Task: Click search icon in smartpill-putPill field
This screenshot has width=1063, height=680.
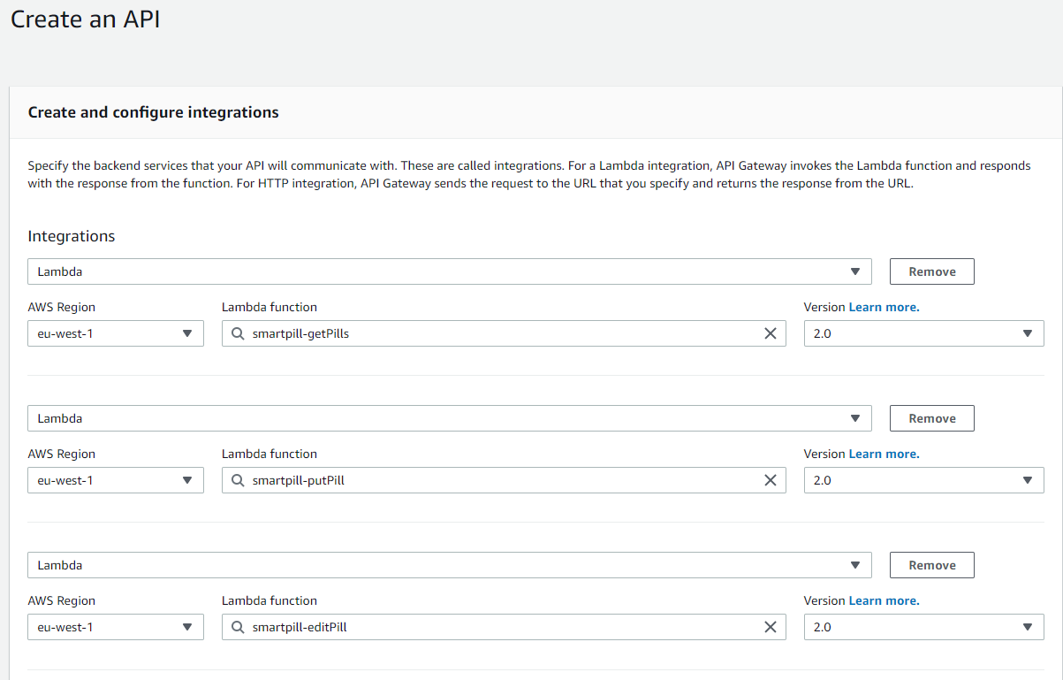Action: [238, 480]
